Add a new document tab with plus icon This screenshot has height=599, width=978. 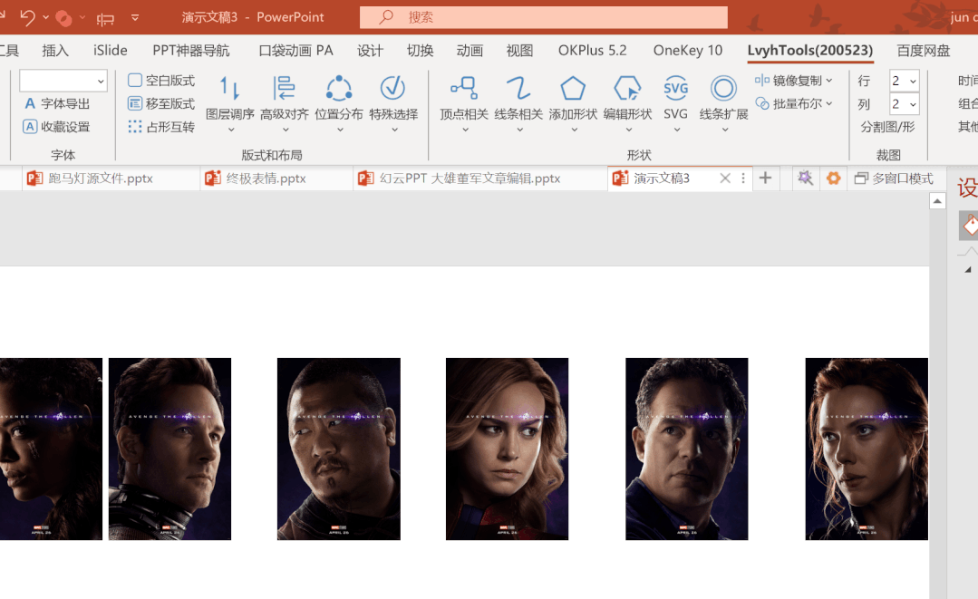click(x=765, y=179)
